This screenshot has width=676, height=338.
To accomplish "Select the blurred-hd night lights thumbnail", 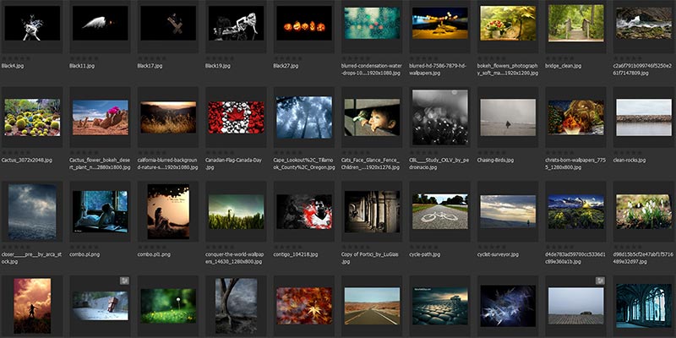I will (x=439, y=23).
